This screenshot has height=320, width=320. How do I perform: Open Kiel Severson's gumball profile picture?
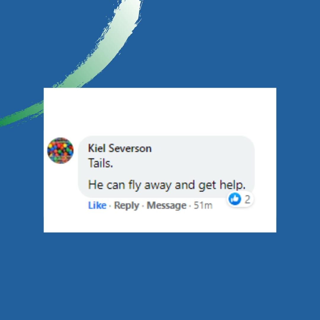coord(60,151)
